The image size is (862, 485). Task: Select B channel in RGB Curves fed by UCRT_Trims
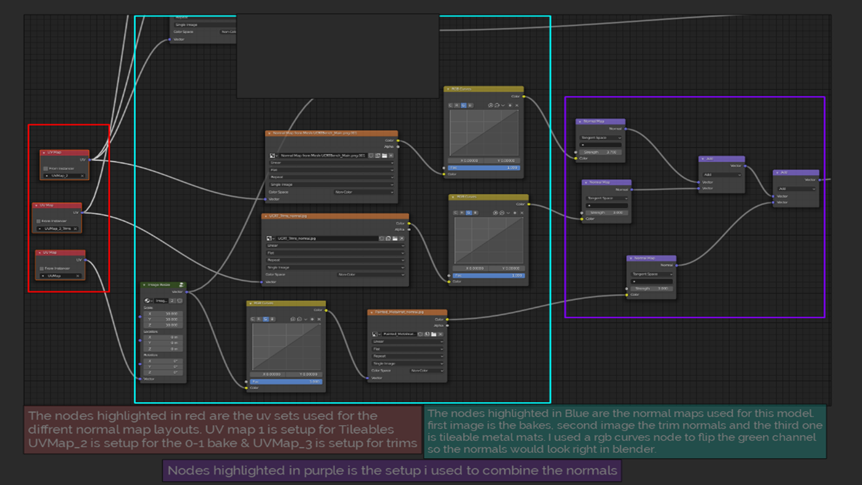[475, 213]
